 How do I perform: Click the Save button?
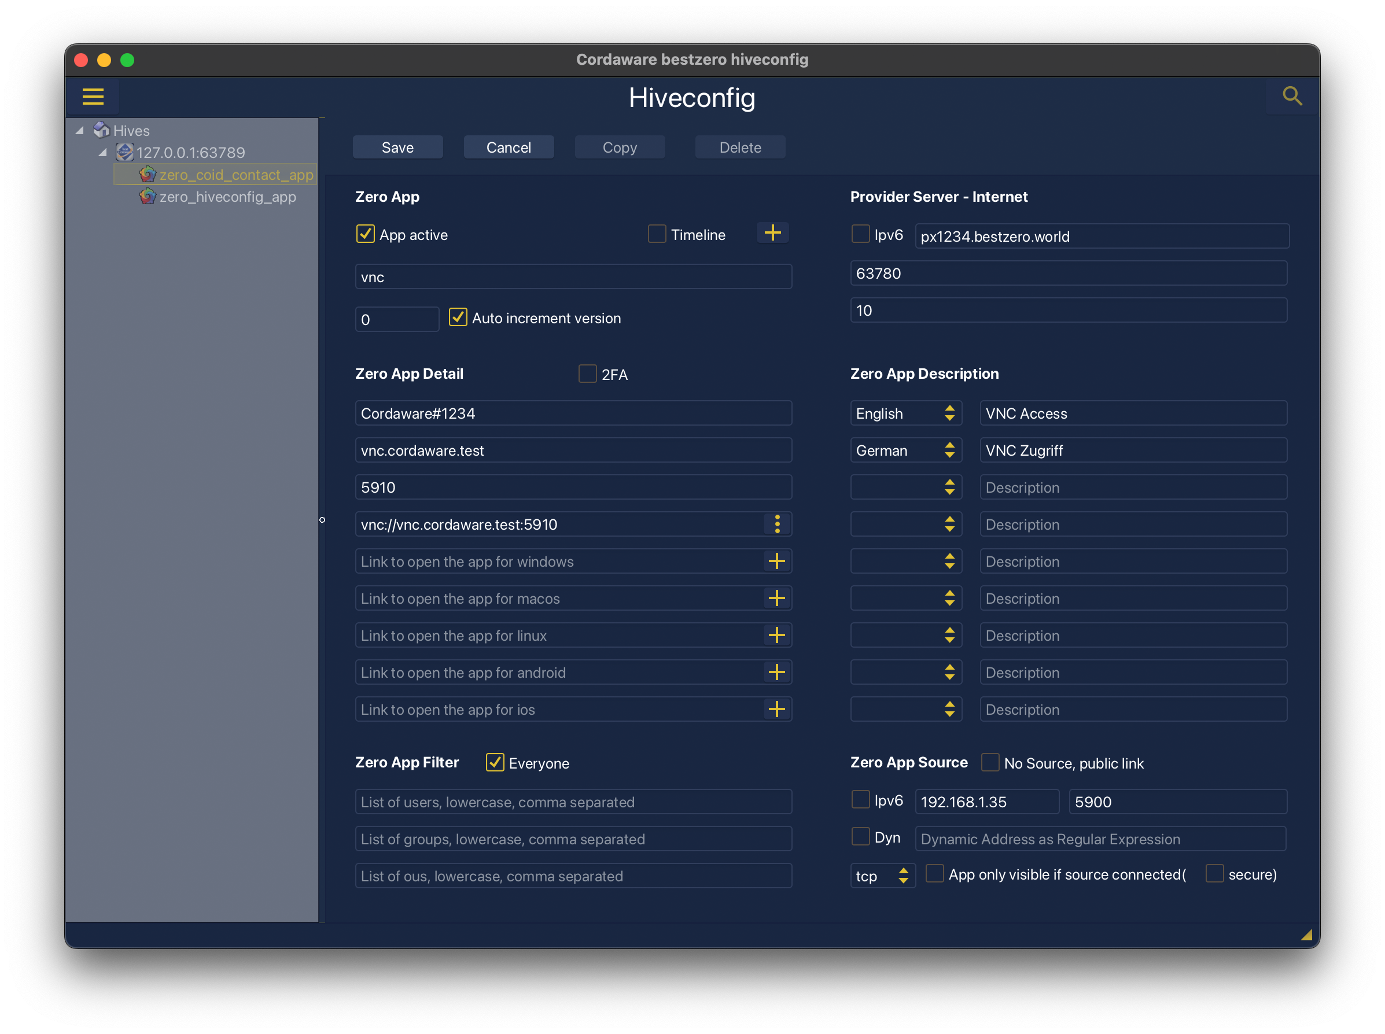(x=397, y=147)
